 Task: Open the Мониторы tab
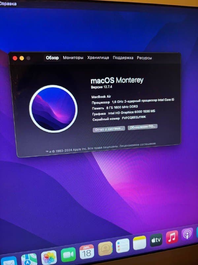(x=73, y=58)
